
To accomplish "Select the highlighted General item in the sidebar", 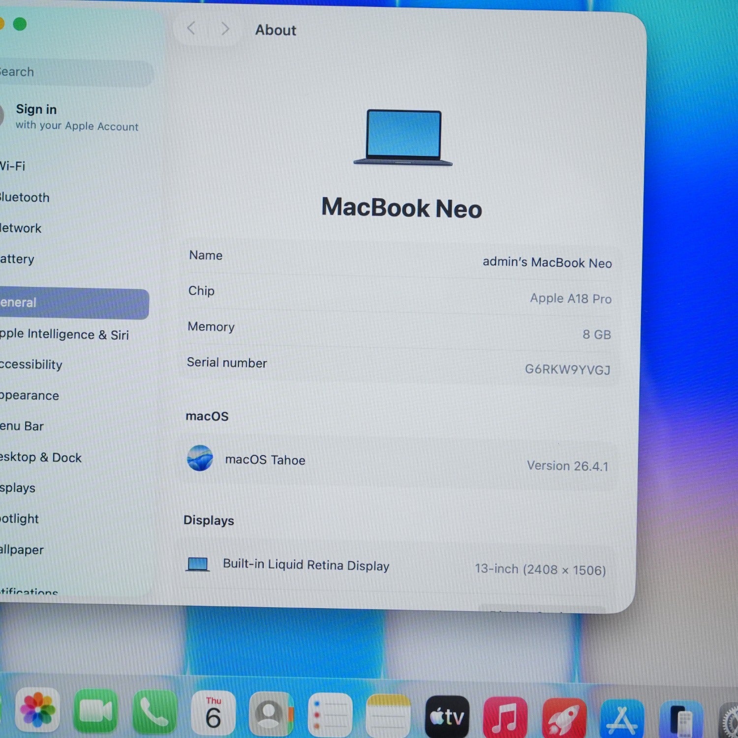I will 74,303.
